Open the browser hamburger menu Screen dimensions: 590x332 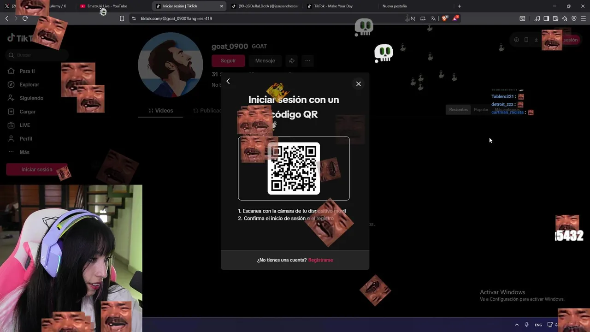(583, 18)
